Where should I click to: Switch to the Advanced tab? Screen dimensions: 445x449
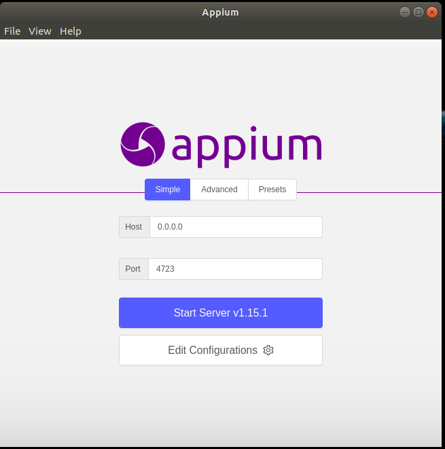point(219,190)
